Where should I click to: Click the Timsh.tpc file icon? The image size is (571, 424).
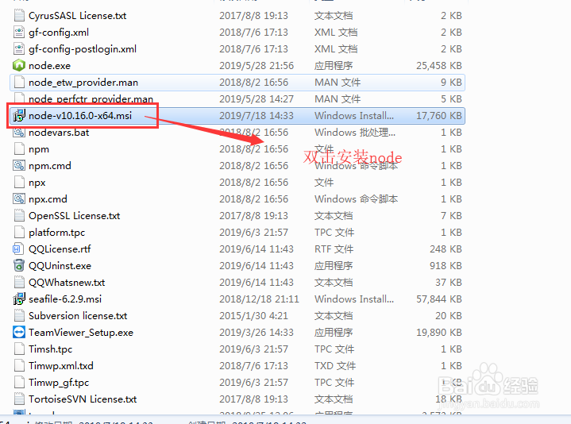pos(19,349)
